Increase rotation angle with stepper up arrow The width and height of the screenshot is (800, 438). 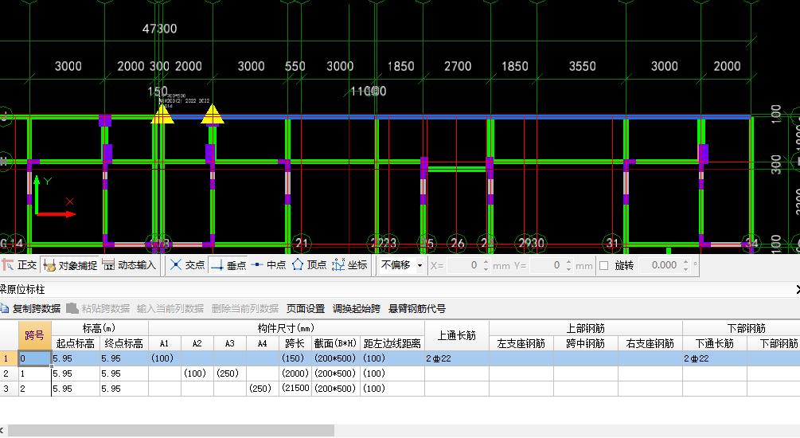685,262
